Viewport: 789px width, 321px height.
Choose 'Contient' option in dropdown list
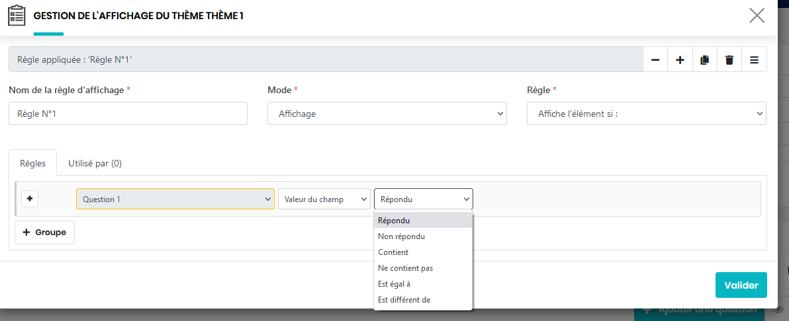tap(393, 252)
